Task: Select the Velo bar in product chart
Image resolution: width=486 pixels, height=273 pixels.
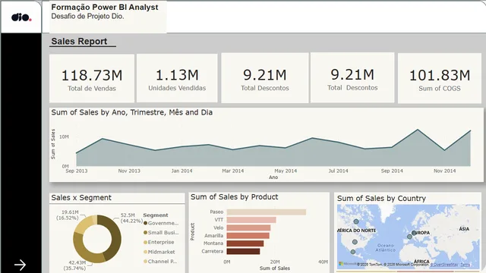Action: [248, 227]
